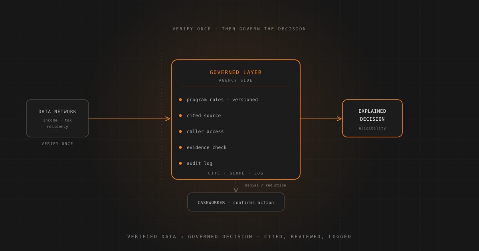479x251 pixels.
Task: Click the "EXPLAINED DECISION" title text
Action: click(x=372, y=115)
